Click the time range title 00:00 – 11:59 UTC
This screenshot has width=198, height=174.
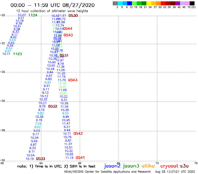click(x=52, y=5)
